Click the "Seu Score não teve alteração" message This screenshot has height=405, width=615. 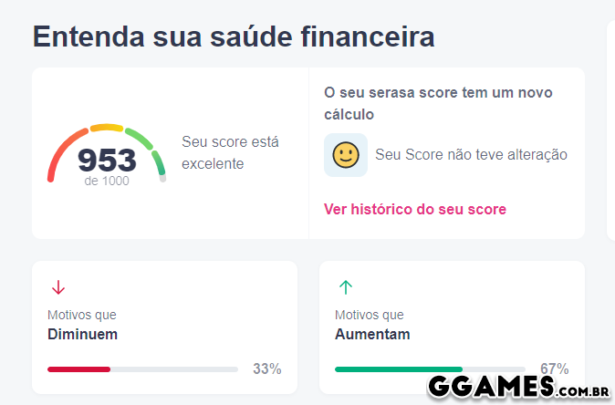(471, 155)
